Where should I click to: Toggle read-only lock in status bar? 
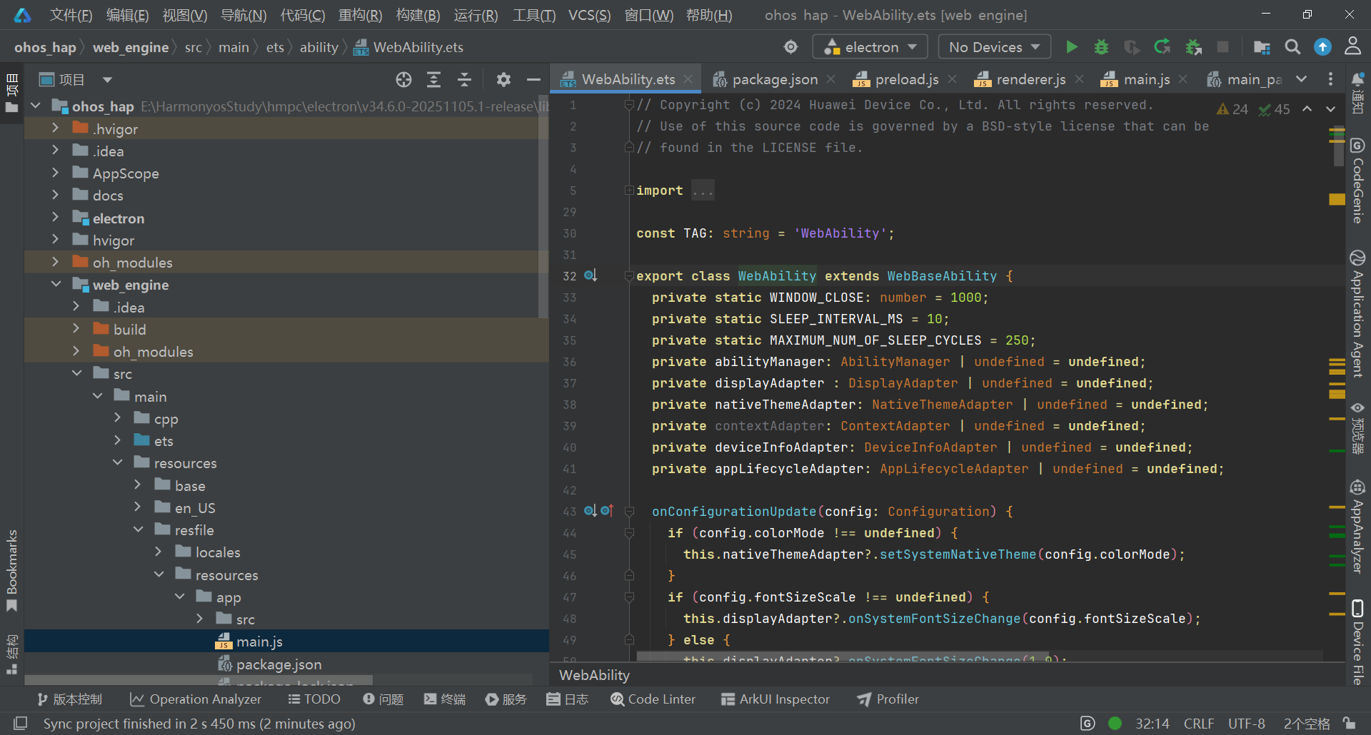tap(1349, 723)
